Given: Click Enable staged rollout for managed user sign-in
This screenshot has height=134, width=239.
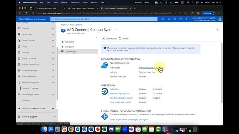Looking at the screenshot, I should click(x=129, y=119).
